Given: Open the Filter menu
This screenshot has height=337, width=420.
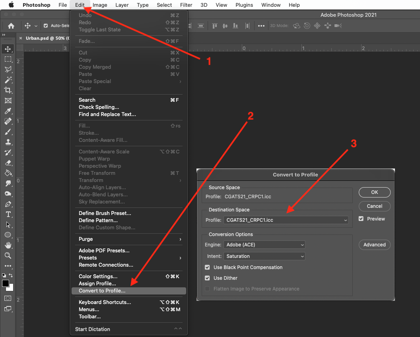Looking at the screenshot, I should click(186, 5).
